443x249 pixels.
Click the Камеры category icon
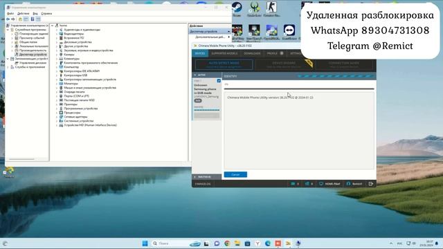coord(61,55)
